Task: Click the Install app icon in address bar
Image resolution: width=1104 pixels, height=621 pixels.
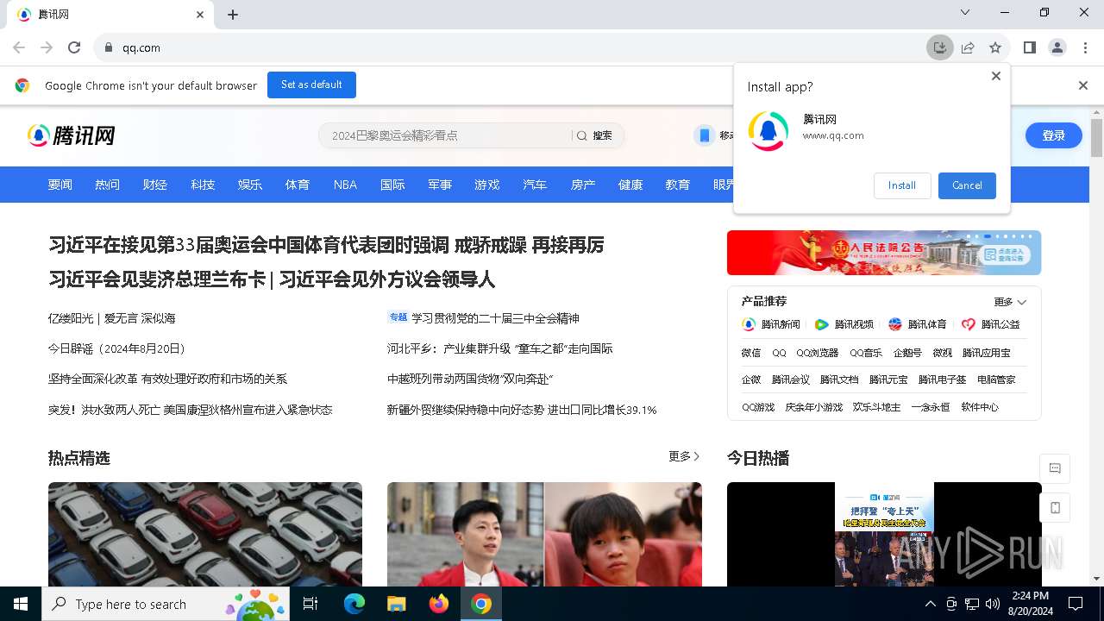Action: (x=940, y=47)
